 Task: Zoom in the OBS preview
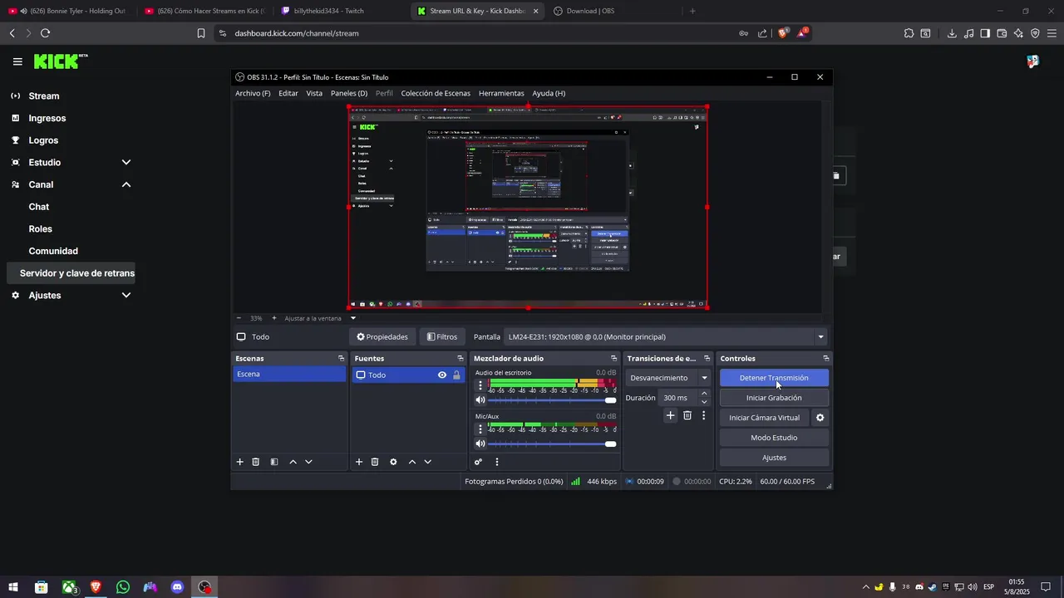274,318
